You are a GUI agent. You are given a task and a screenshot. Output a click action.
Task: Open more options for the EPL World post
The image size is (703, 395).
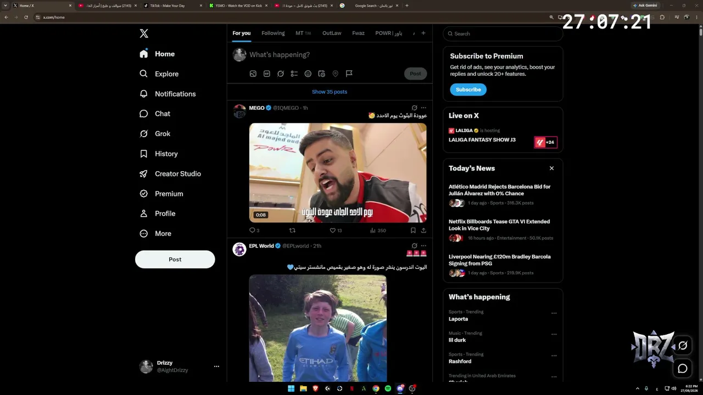pyautogui.click(x=423, y=246)
